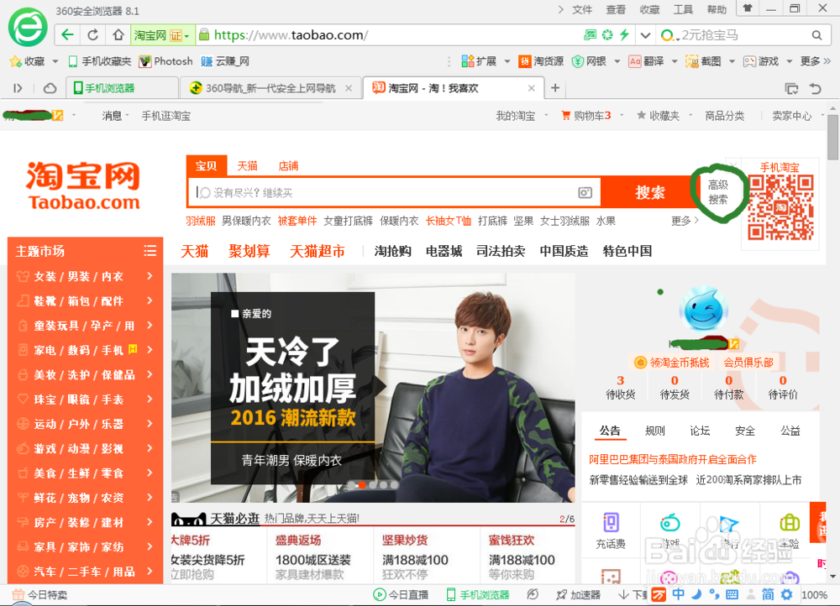Click the camera image search icon
This screenshot has height=606, width=840.
(x=585, y=192)
